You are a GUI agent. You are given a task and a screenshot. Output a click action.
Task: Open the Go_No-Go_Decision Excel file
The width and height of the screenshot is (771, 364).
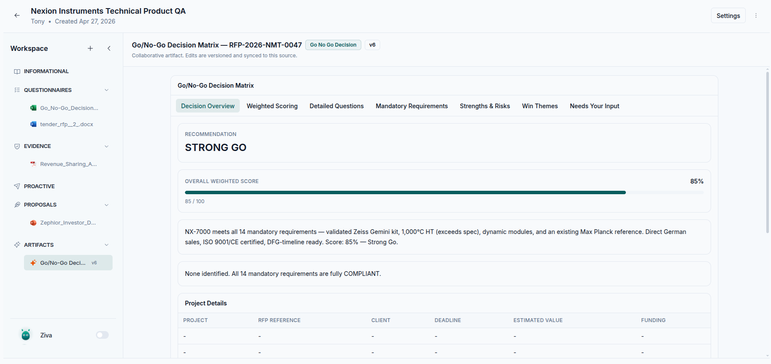click(68, 108)
